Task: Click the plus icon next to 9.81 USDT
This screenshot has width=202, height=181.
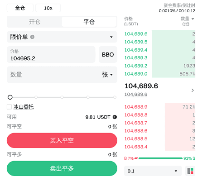Action: (115, 117)
